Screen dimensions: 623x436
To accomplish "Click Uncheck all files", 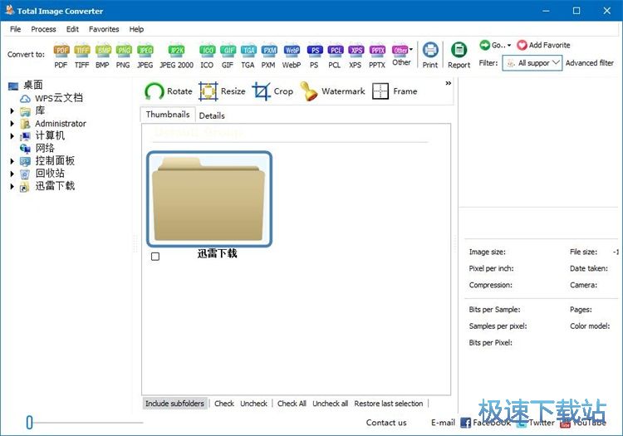I will click(330, 404).
